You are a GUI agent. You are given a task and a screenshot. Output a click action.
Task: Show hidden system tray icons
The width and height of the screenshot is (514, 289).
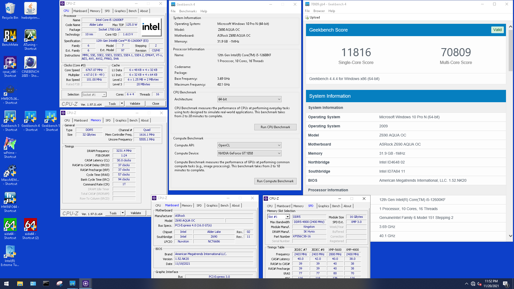pos(467,284)
